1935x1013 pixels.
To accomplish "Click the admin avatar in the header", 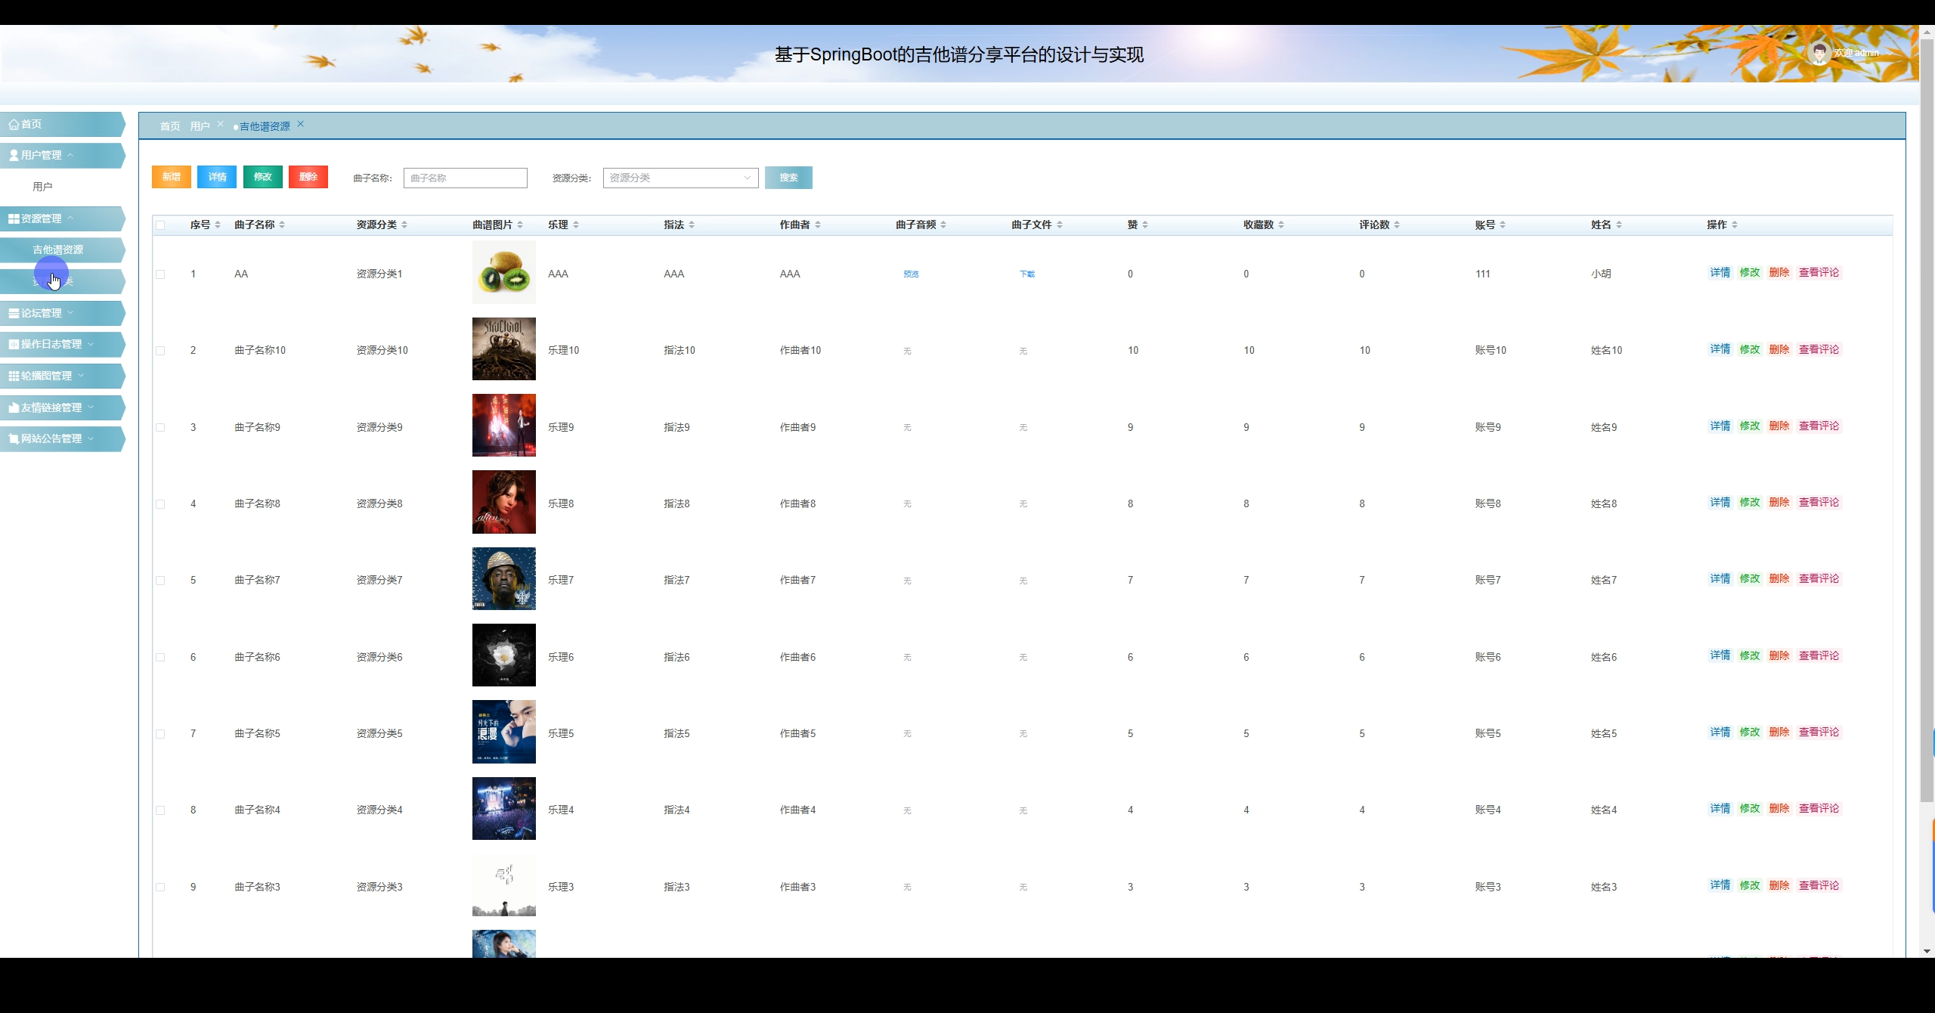I will tap(1819, 53).
